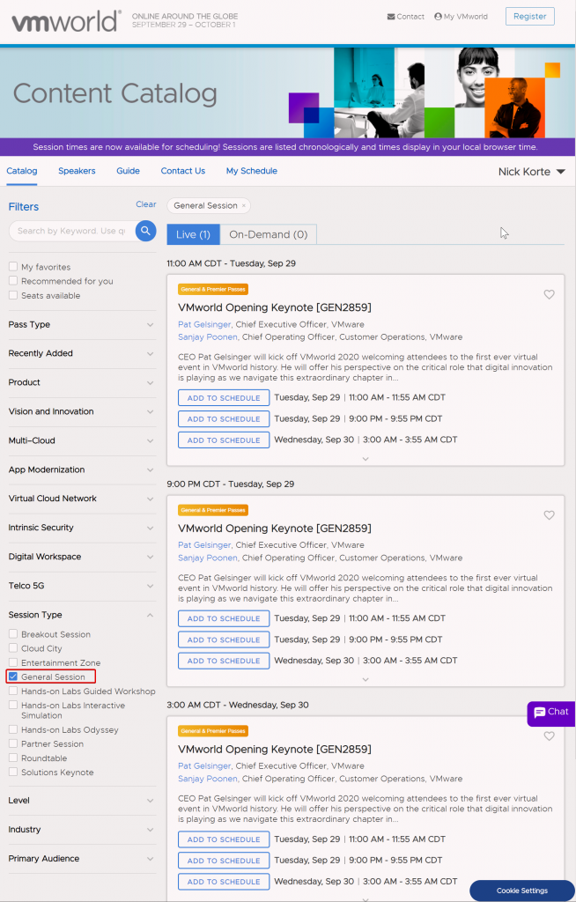Expand the Level filter
Viewport: 576px width, 902px height.
pos(82,800)
